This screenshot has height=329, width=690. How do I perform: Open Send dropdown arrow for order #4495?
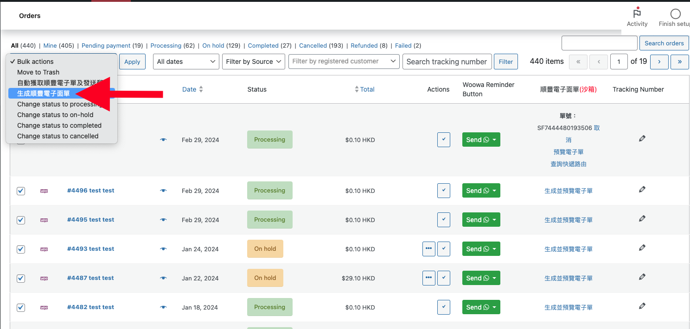tap(494, 220)
